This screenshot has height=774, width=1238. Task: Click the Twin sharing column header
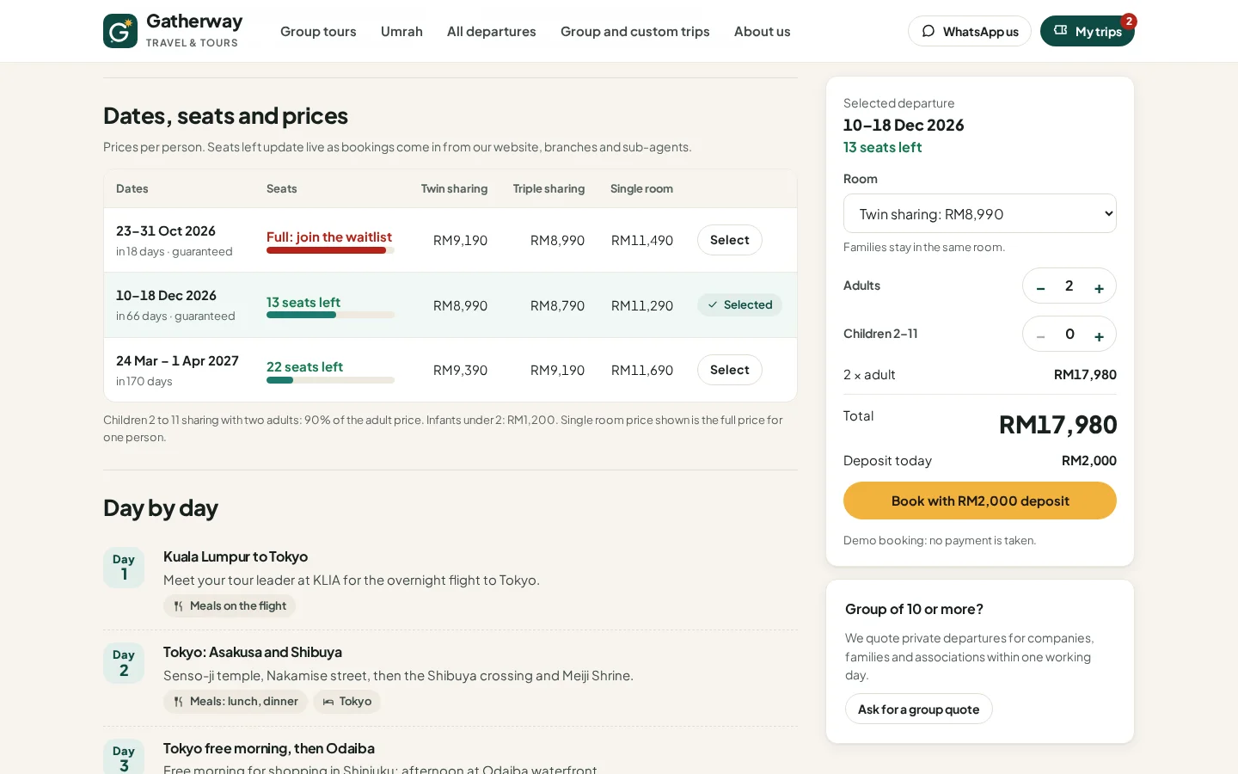(x=454, y=188)
